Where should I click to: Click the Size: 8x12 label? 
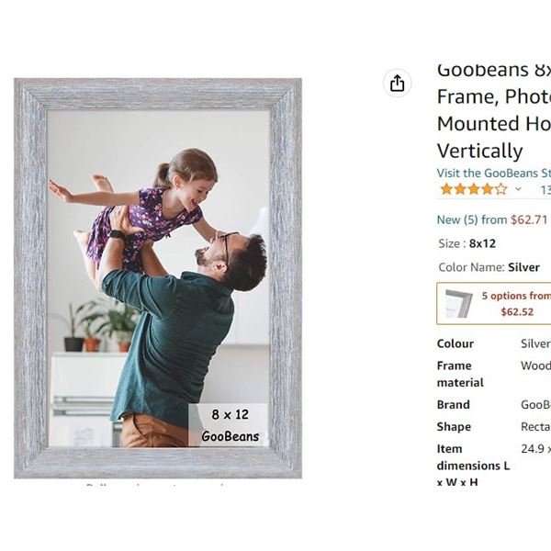(x=467, y=243)
